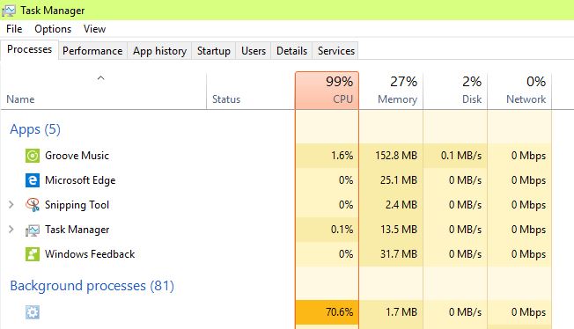Sort processes by Memory column header
This screenshot has height=329, width=574.
pyautogui.click(x=391, y=91)
